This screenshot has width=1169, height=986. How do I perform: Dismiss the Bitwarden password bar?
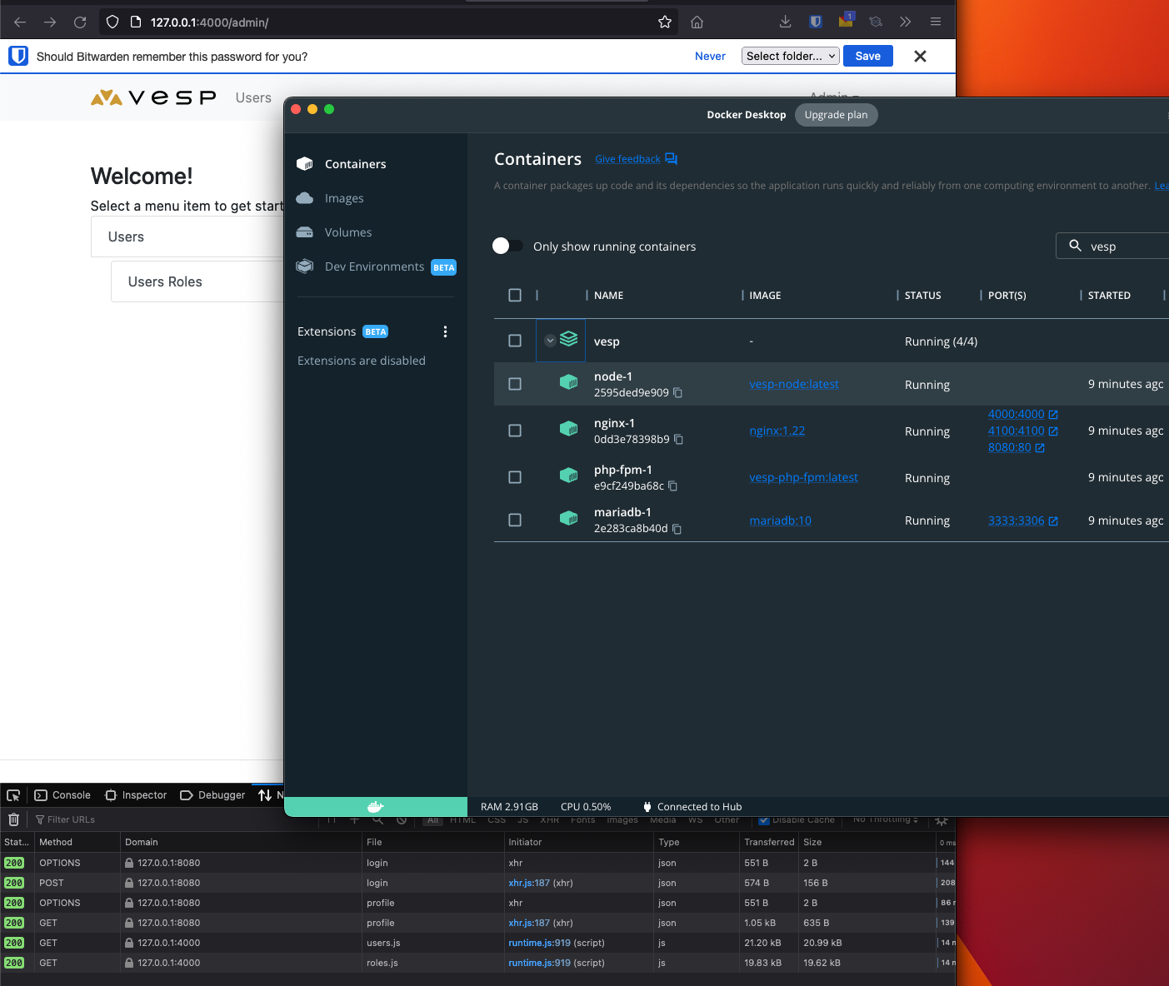tap(920, 56)
